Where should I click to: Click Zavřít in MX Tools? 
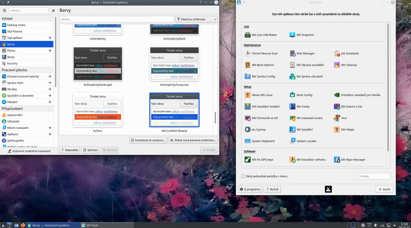(384, 189)
